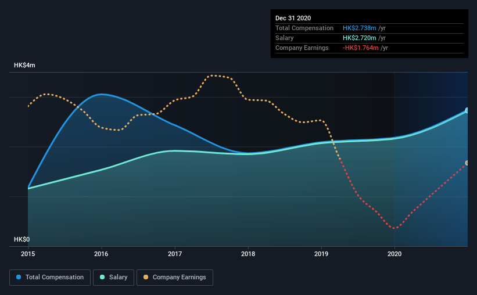Click the Salary tooltip row label
This screenshot has width=477, height=295.
point(285,38)
